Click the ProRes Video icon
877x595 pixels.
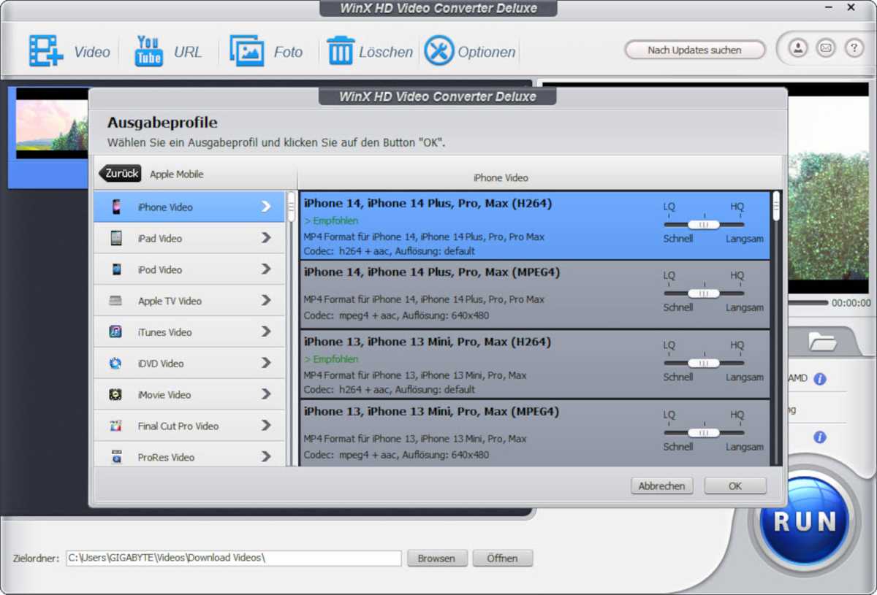pos(116,458)
